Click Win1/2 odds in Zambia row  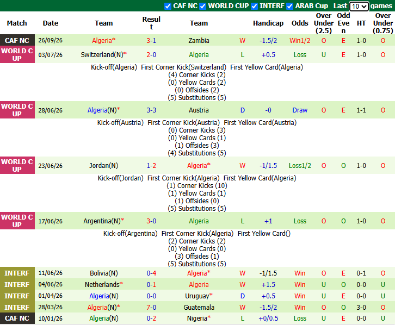[300, 41]
